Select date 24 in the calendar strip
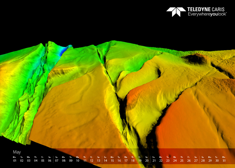Screen dimensions: 235x168 coord(175,161)
